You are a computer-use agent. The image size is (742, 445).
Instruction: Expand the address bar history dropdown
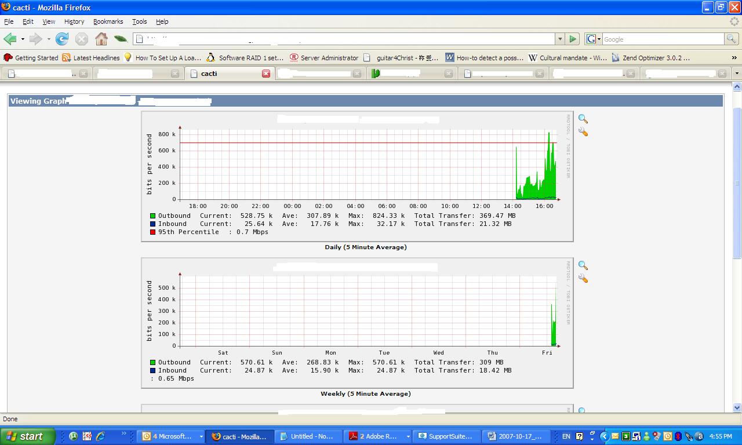tap(560, 39)
